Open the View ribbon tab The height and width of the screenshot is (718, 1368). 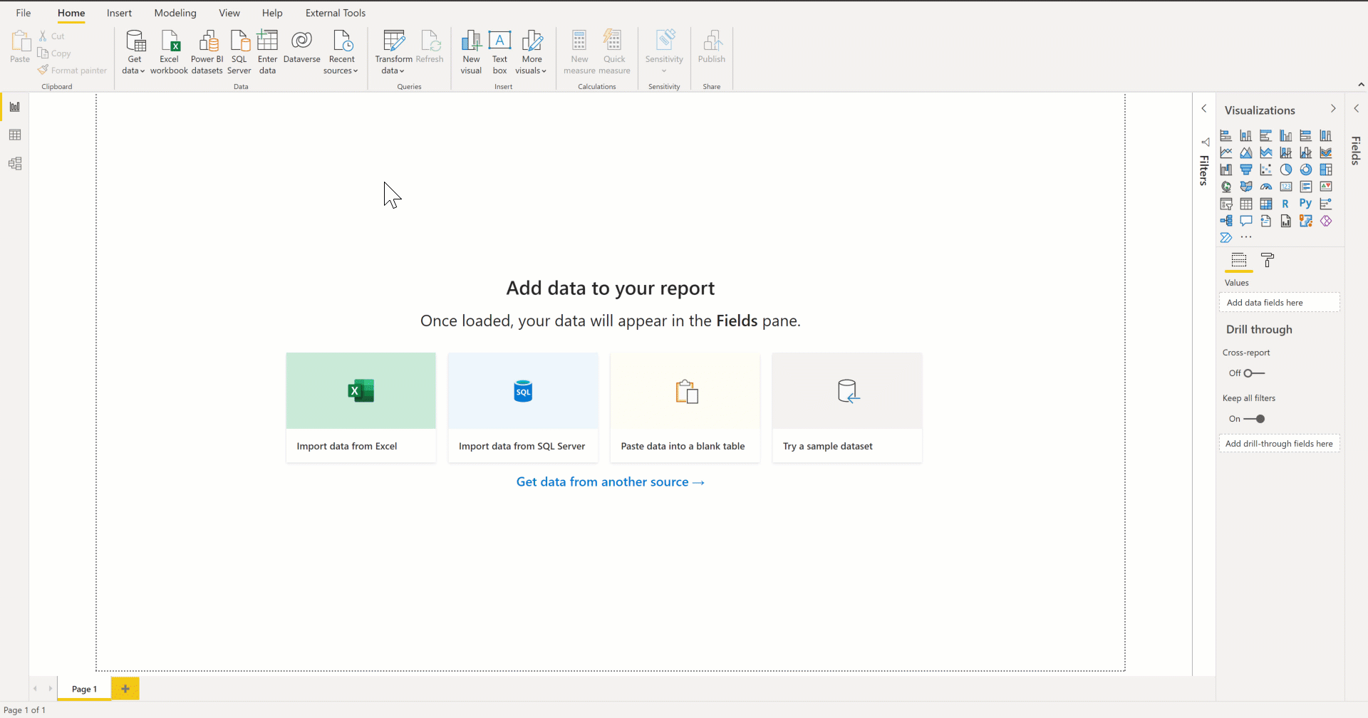coord(229,13)
